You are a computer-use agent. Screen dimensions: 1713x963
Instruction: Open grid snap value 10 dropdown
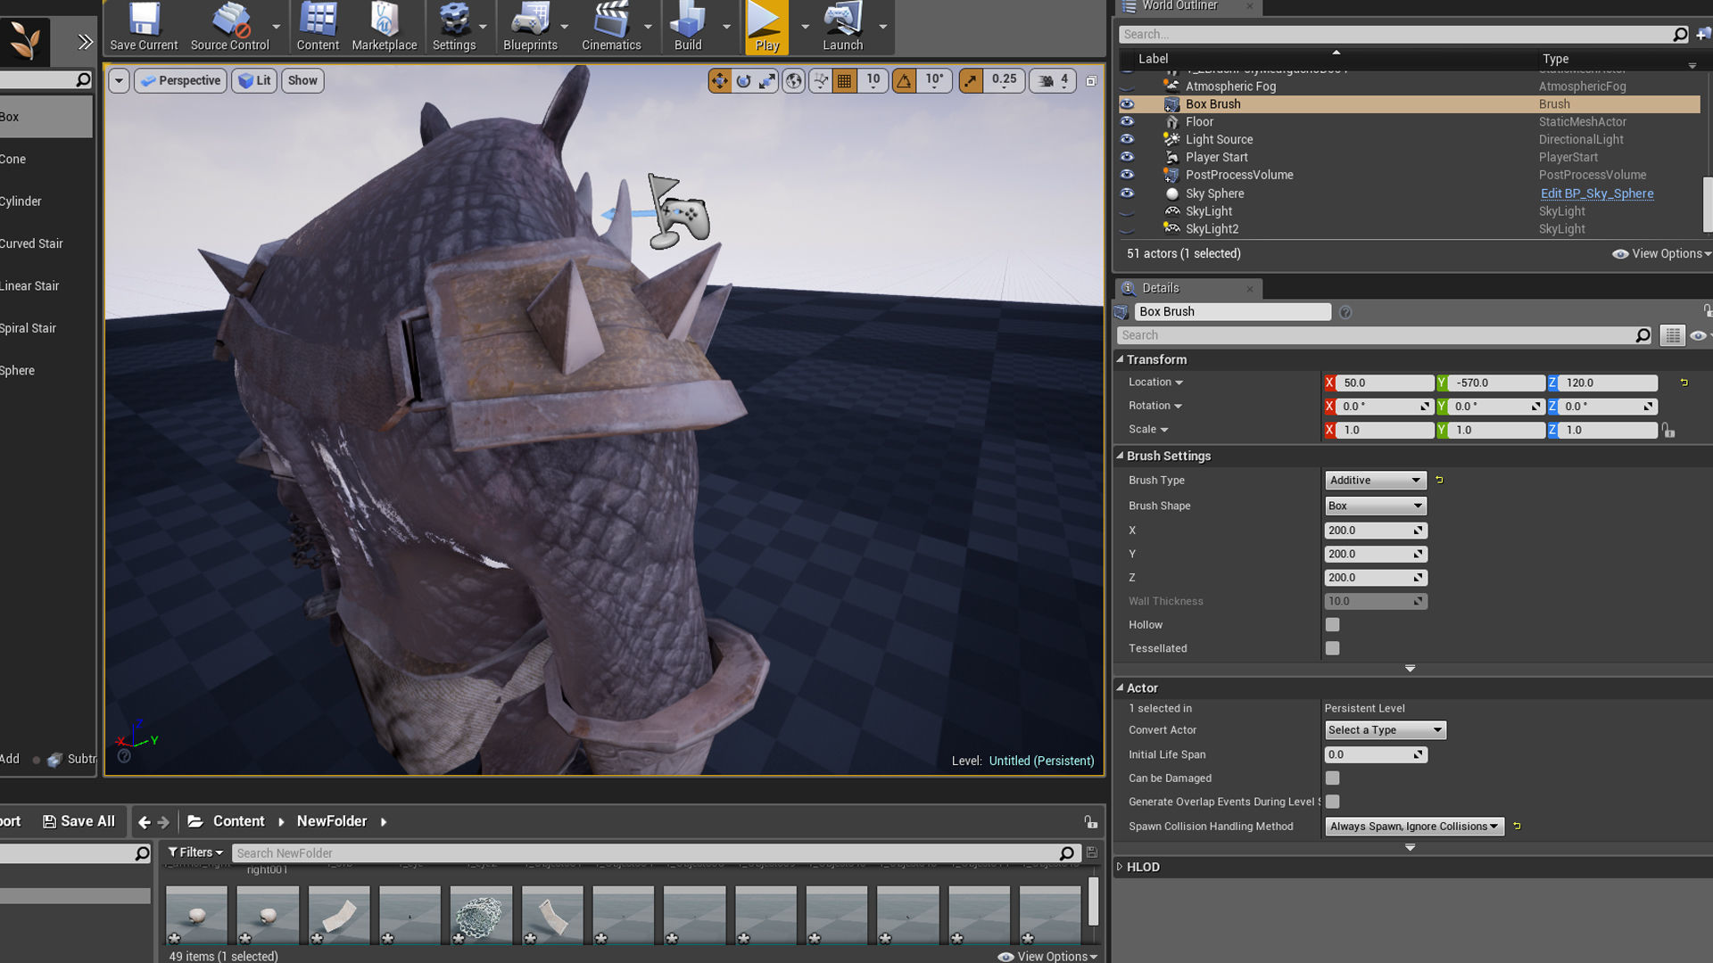[x=873, y=80]
